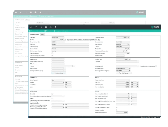Screen dimensions: 168x127
Task: Go to next record with down chevron
Action: 36,27
